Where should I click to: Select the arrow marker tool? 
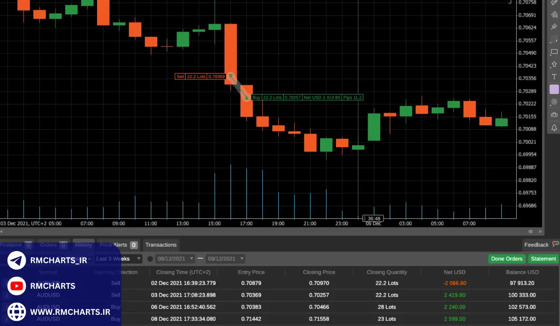pos(554,64)
